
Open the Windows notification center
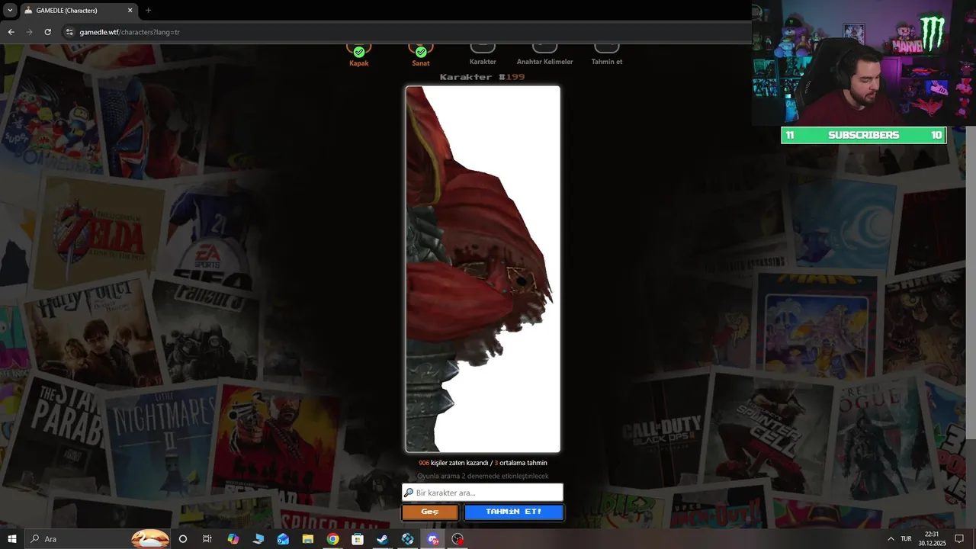pos(959,539)
